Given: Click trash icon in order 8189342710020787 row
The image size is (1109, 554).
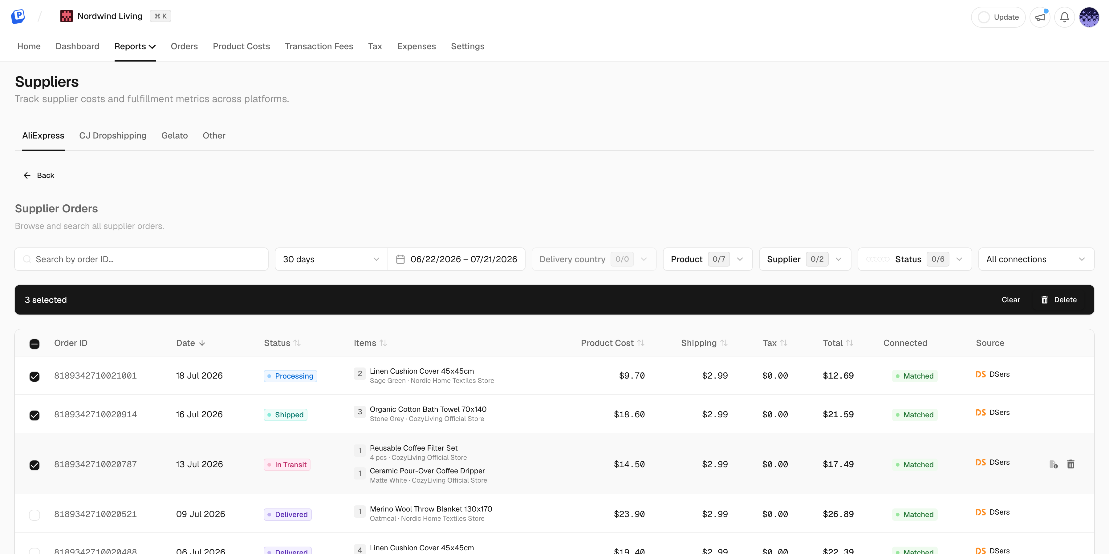Looking at the screenshot, I should click(x=1071, y=464).
